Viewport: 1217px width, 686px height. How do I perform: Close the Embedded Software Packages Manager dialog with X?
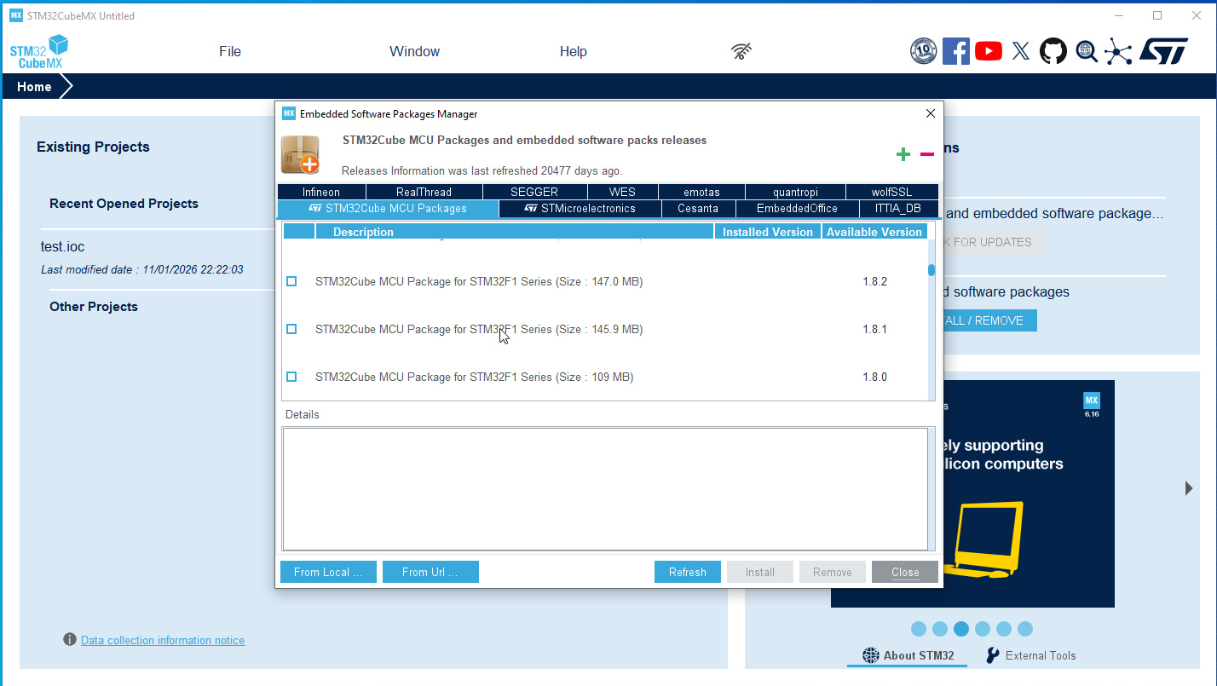coord(931,113)
